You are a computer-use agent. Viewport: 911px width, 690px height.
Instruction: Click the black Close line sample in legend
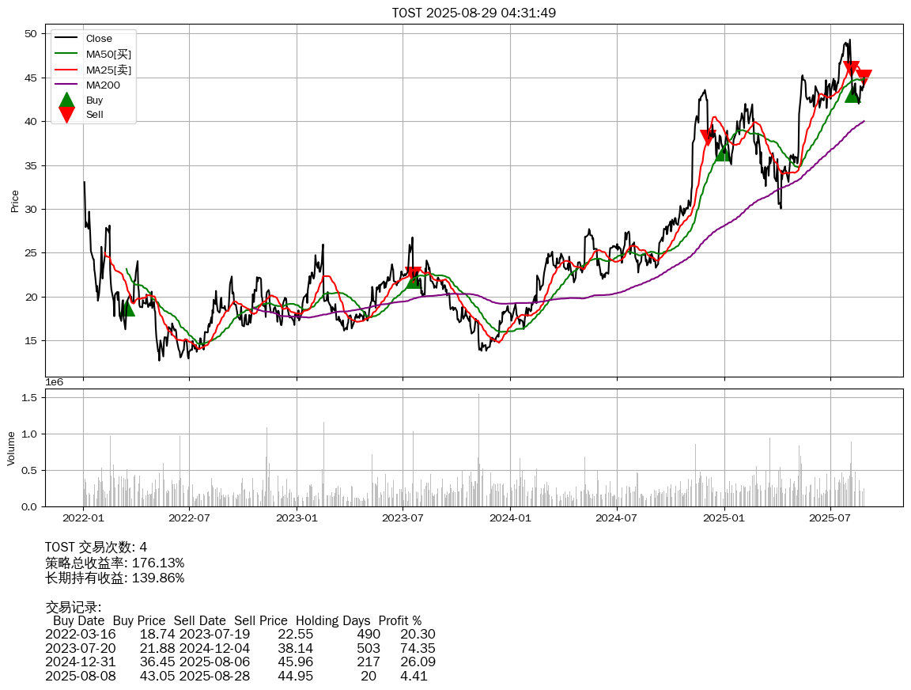[x=66, y=39]
